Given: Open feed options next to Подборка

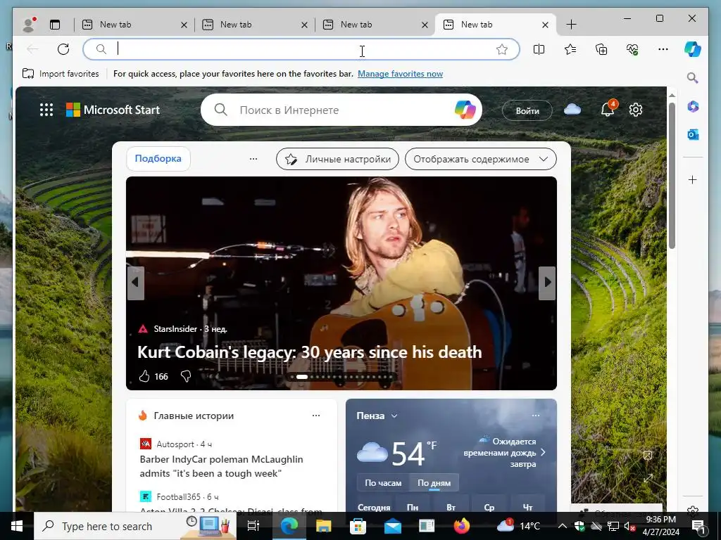Looking at the screenshot, I should pyautogui.click(x=253, y=159).
